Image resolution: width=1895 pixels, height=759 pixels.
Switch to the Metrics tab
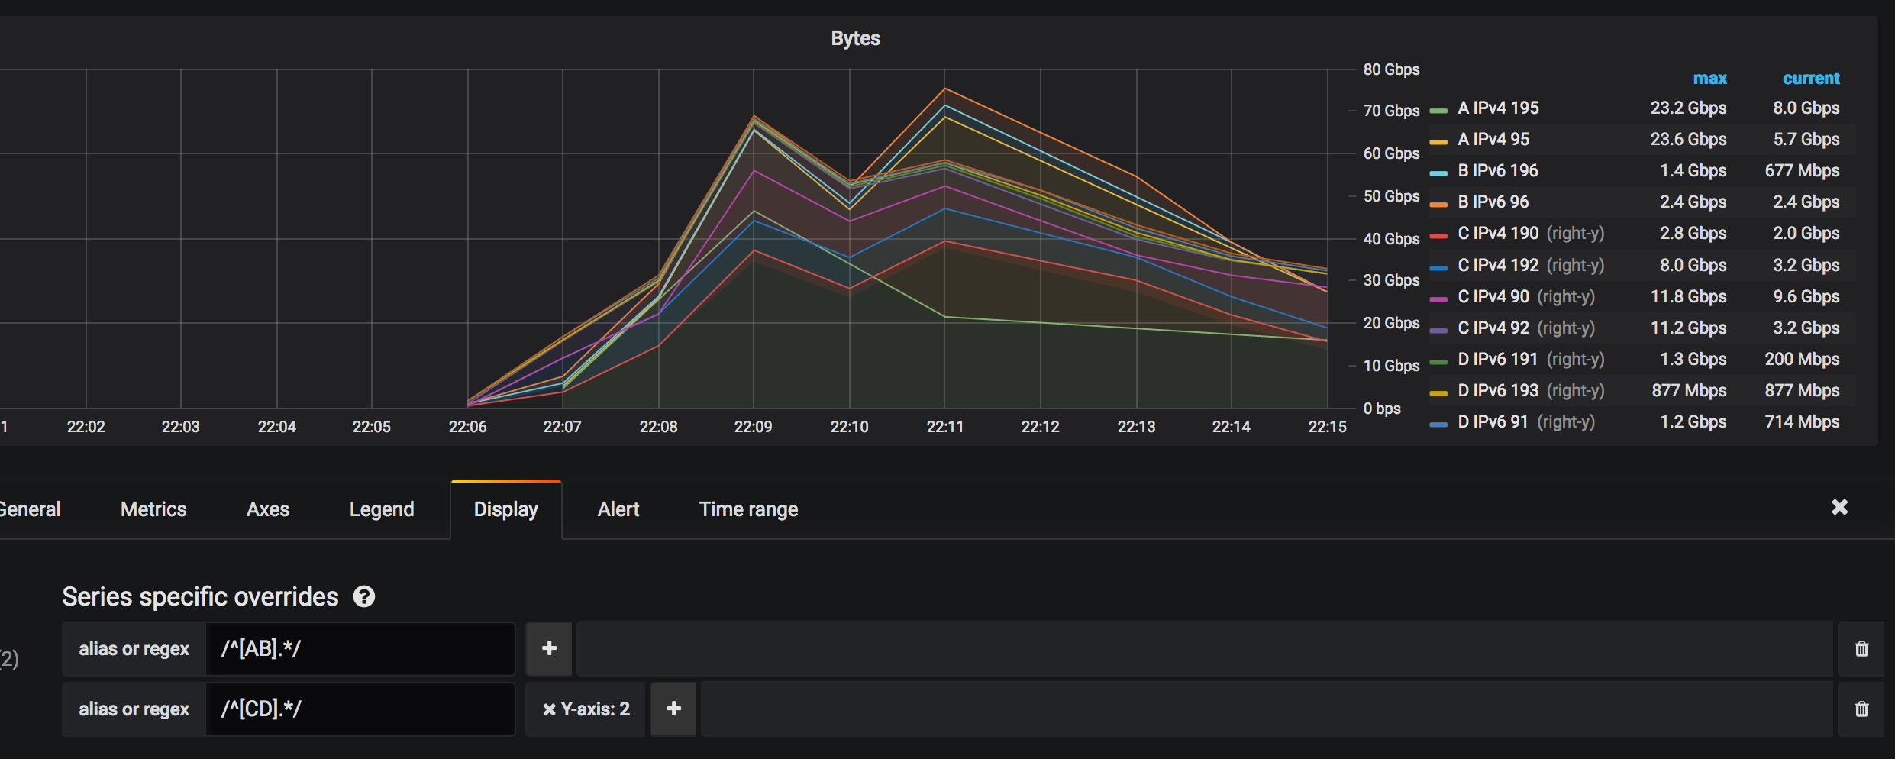tap(153, 509)
